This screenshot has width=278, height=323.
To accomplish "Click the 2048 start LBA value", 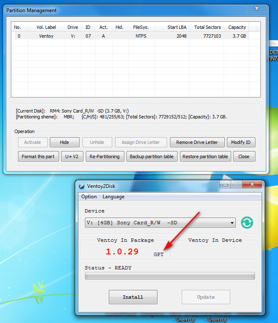I will pyautogui.click(x=182, y=36).
